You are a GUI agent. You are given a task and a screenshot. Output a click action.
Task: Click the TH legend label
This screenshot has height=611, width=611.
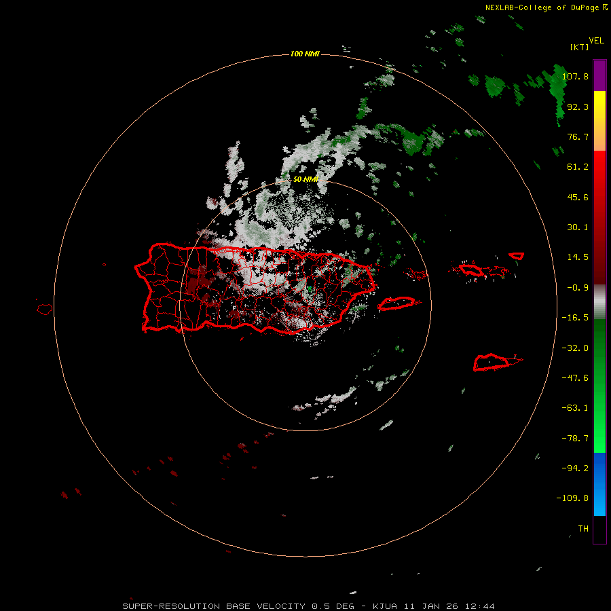[x=583, y=529]
